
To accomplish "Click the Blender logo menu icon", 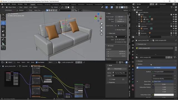I will 2,4.
